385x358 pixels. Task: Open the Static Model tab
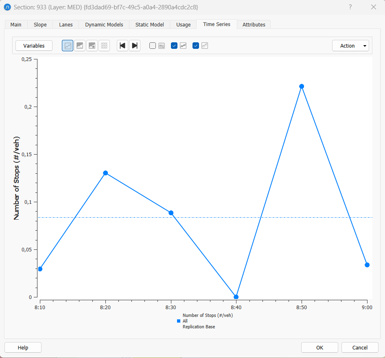click(x=149, y=24)
